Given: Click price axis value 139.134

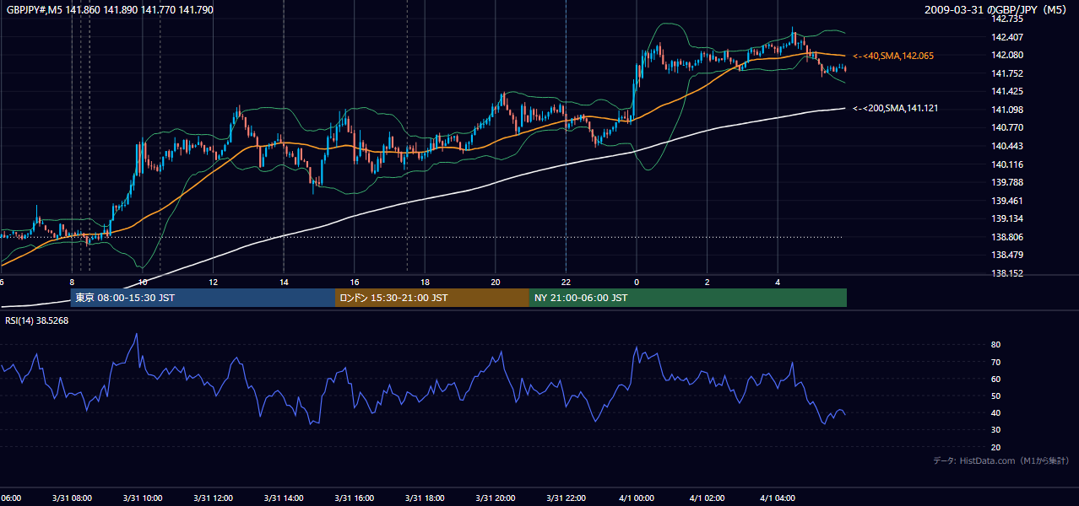Looking at the screenshot, I should tap(1008, 218).
